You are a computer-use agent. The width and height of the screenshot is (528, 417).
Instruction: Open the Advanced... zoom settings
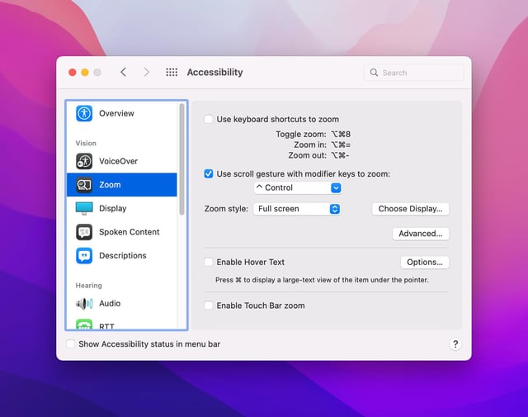pyautogui.click(x=421, y=234)
